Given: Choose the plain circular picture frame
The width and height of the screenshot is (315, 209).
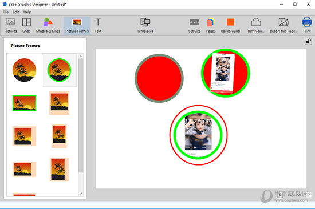Looking at the screenshot, I should click(24, 70).
